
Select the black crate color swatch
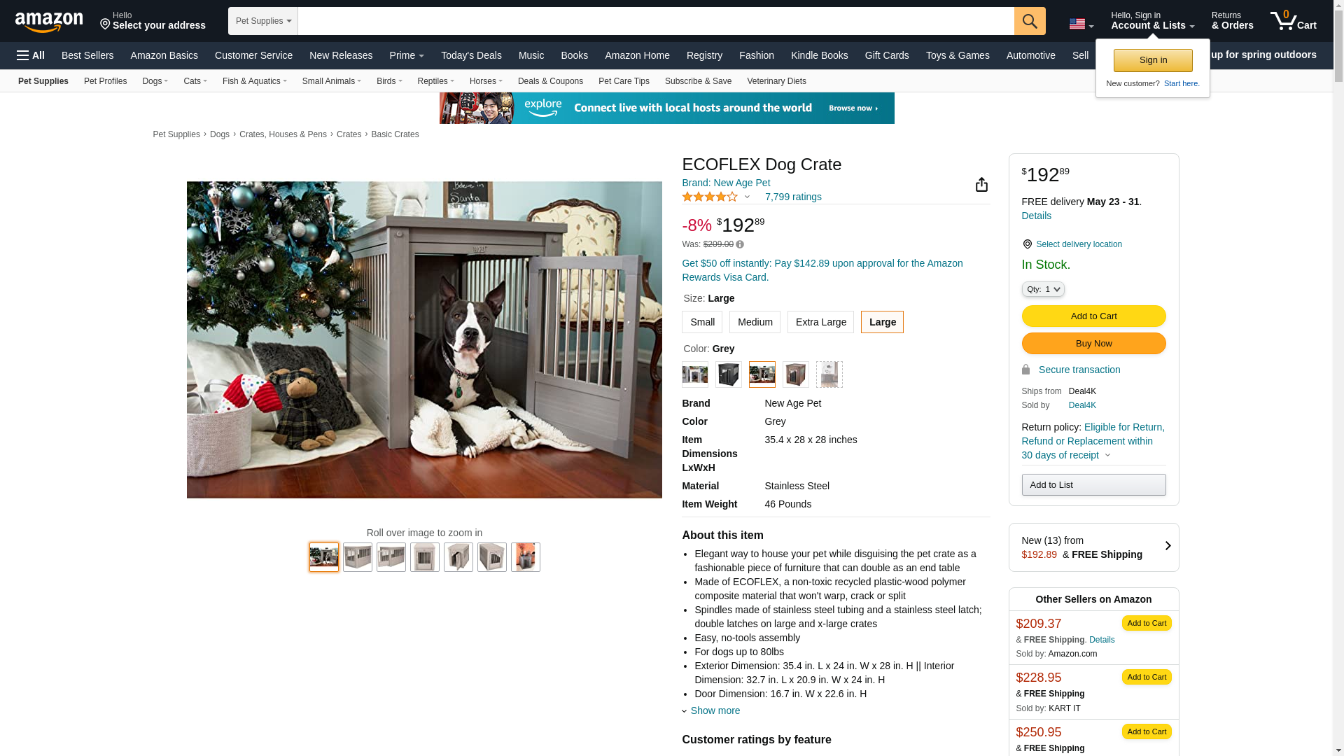tap(729, 374)
